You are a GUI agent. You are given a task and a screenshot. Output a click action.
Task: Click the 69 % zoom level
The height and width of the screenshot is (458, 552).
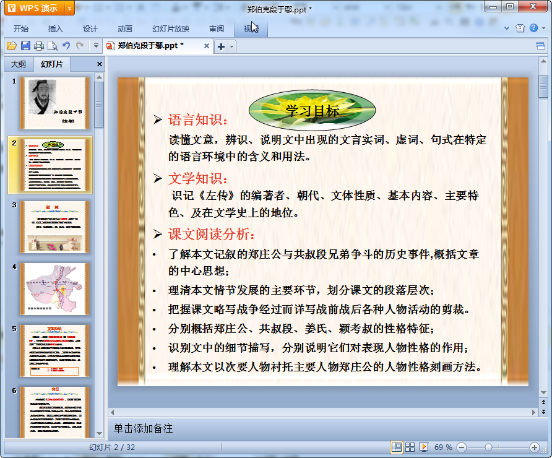443,447
